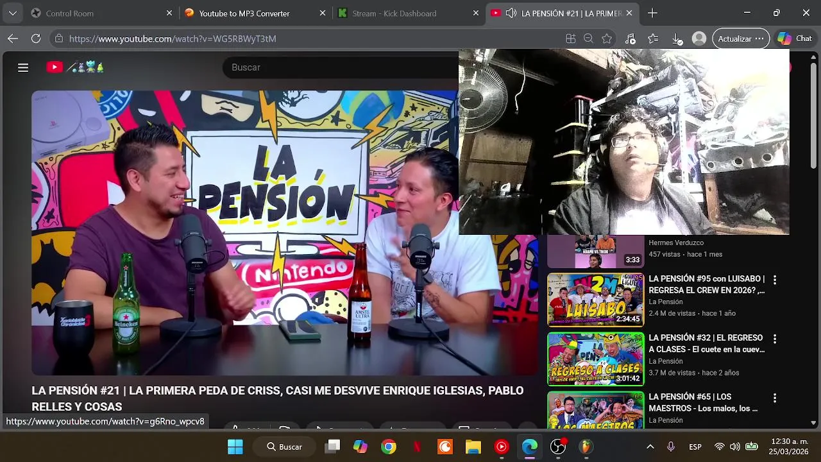The image size is (821, 462).
Task: Switch the ESP input language
Action: pyautogui.click(x=695, y=447)
